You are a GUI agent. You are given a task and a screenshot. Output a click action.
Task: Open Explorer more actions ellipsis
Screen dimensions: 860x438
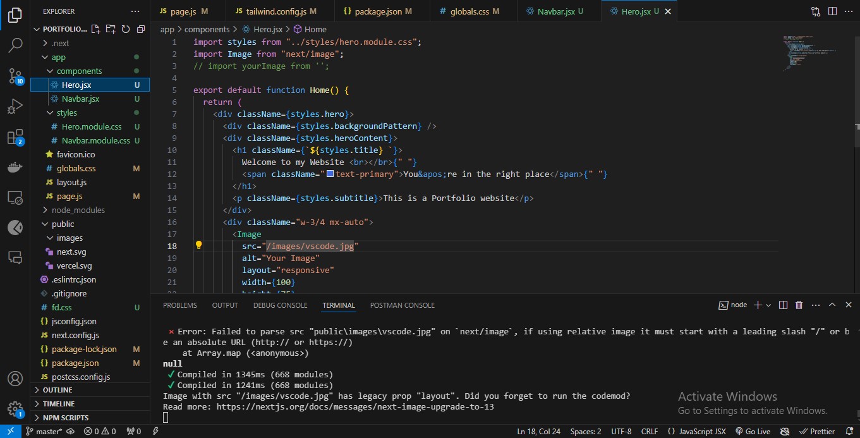coord(135,11)
